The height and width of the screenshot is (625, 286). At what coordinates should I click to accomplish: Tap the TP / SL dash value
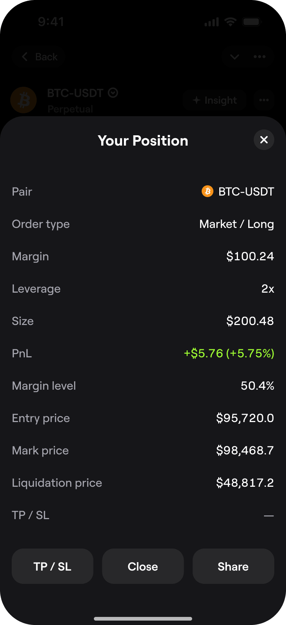(x=268, y=515)
